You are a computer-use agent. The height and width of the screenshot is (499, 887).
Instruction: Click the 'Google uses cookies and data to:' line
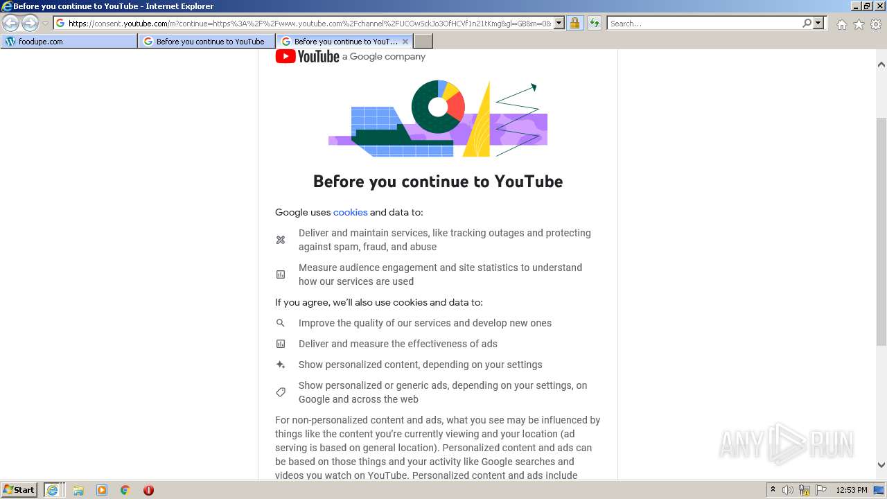coord(349,212)
